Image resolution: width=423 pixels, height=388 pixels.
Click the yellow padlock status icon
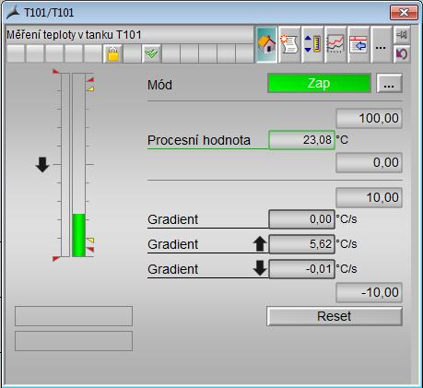112,53
